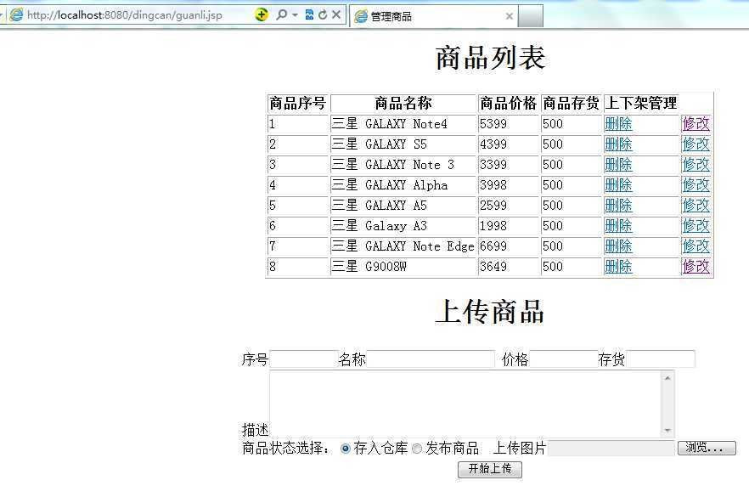Viewport: 749px width, 497px height.
Task: Delete 三星 GALAXY Alpha via 删除
Action: tap(618, 185)
